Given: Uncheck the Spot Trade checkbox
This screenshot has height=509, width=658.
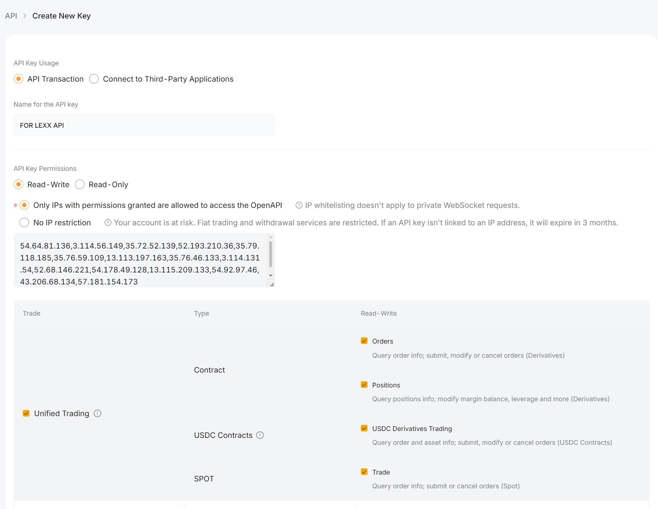Looking at the screenshot, I should pyautogui.click(x=364, y=472).
